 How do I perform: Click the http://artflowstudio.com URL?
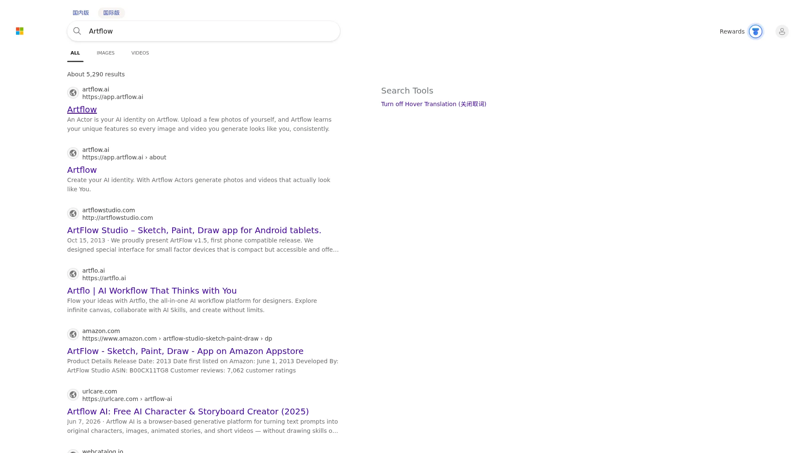pyautogui.click(x=118, y=218)
